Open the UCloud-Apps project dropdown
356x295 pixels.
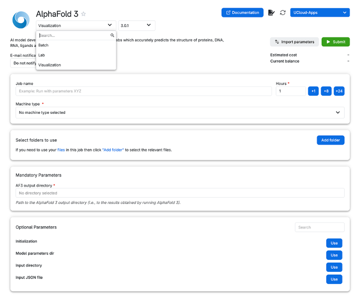(320, 12)
